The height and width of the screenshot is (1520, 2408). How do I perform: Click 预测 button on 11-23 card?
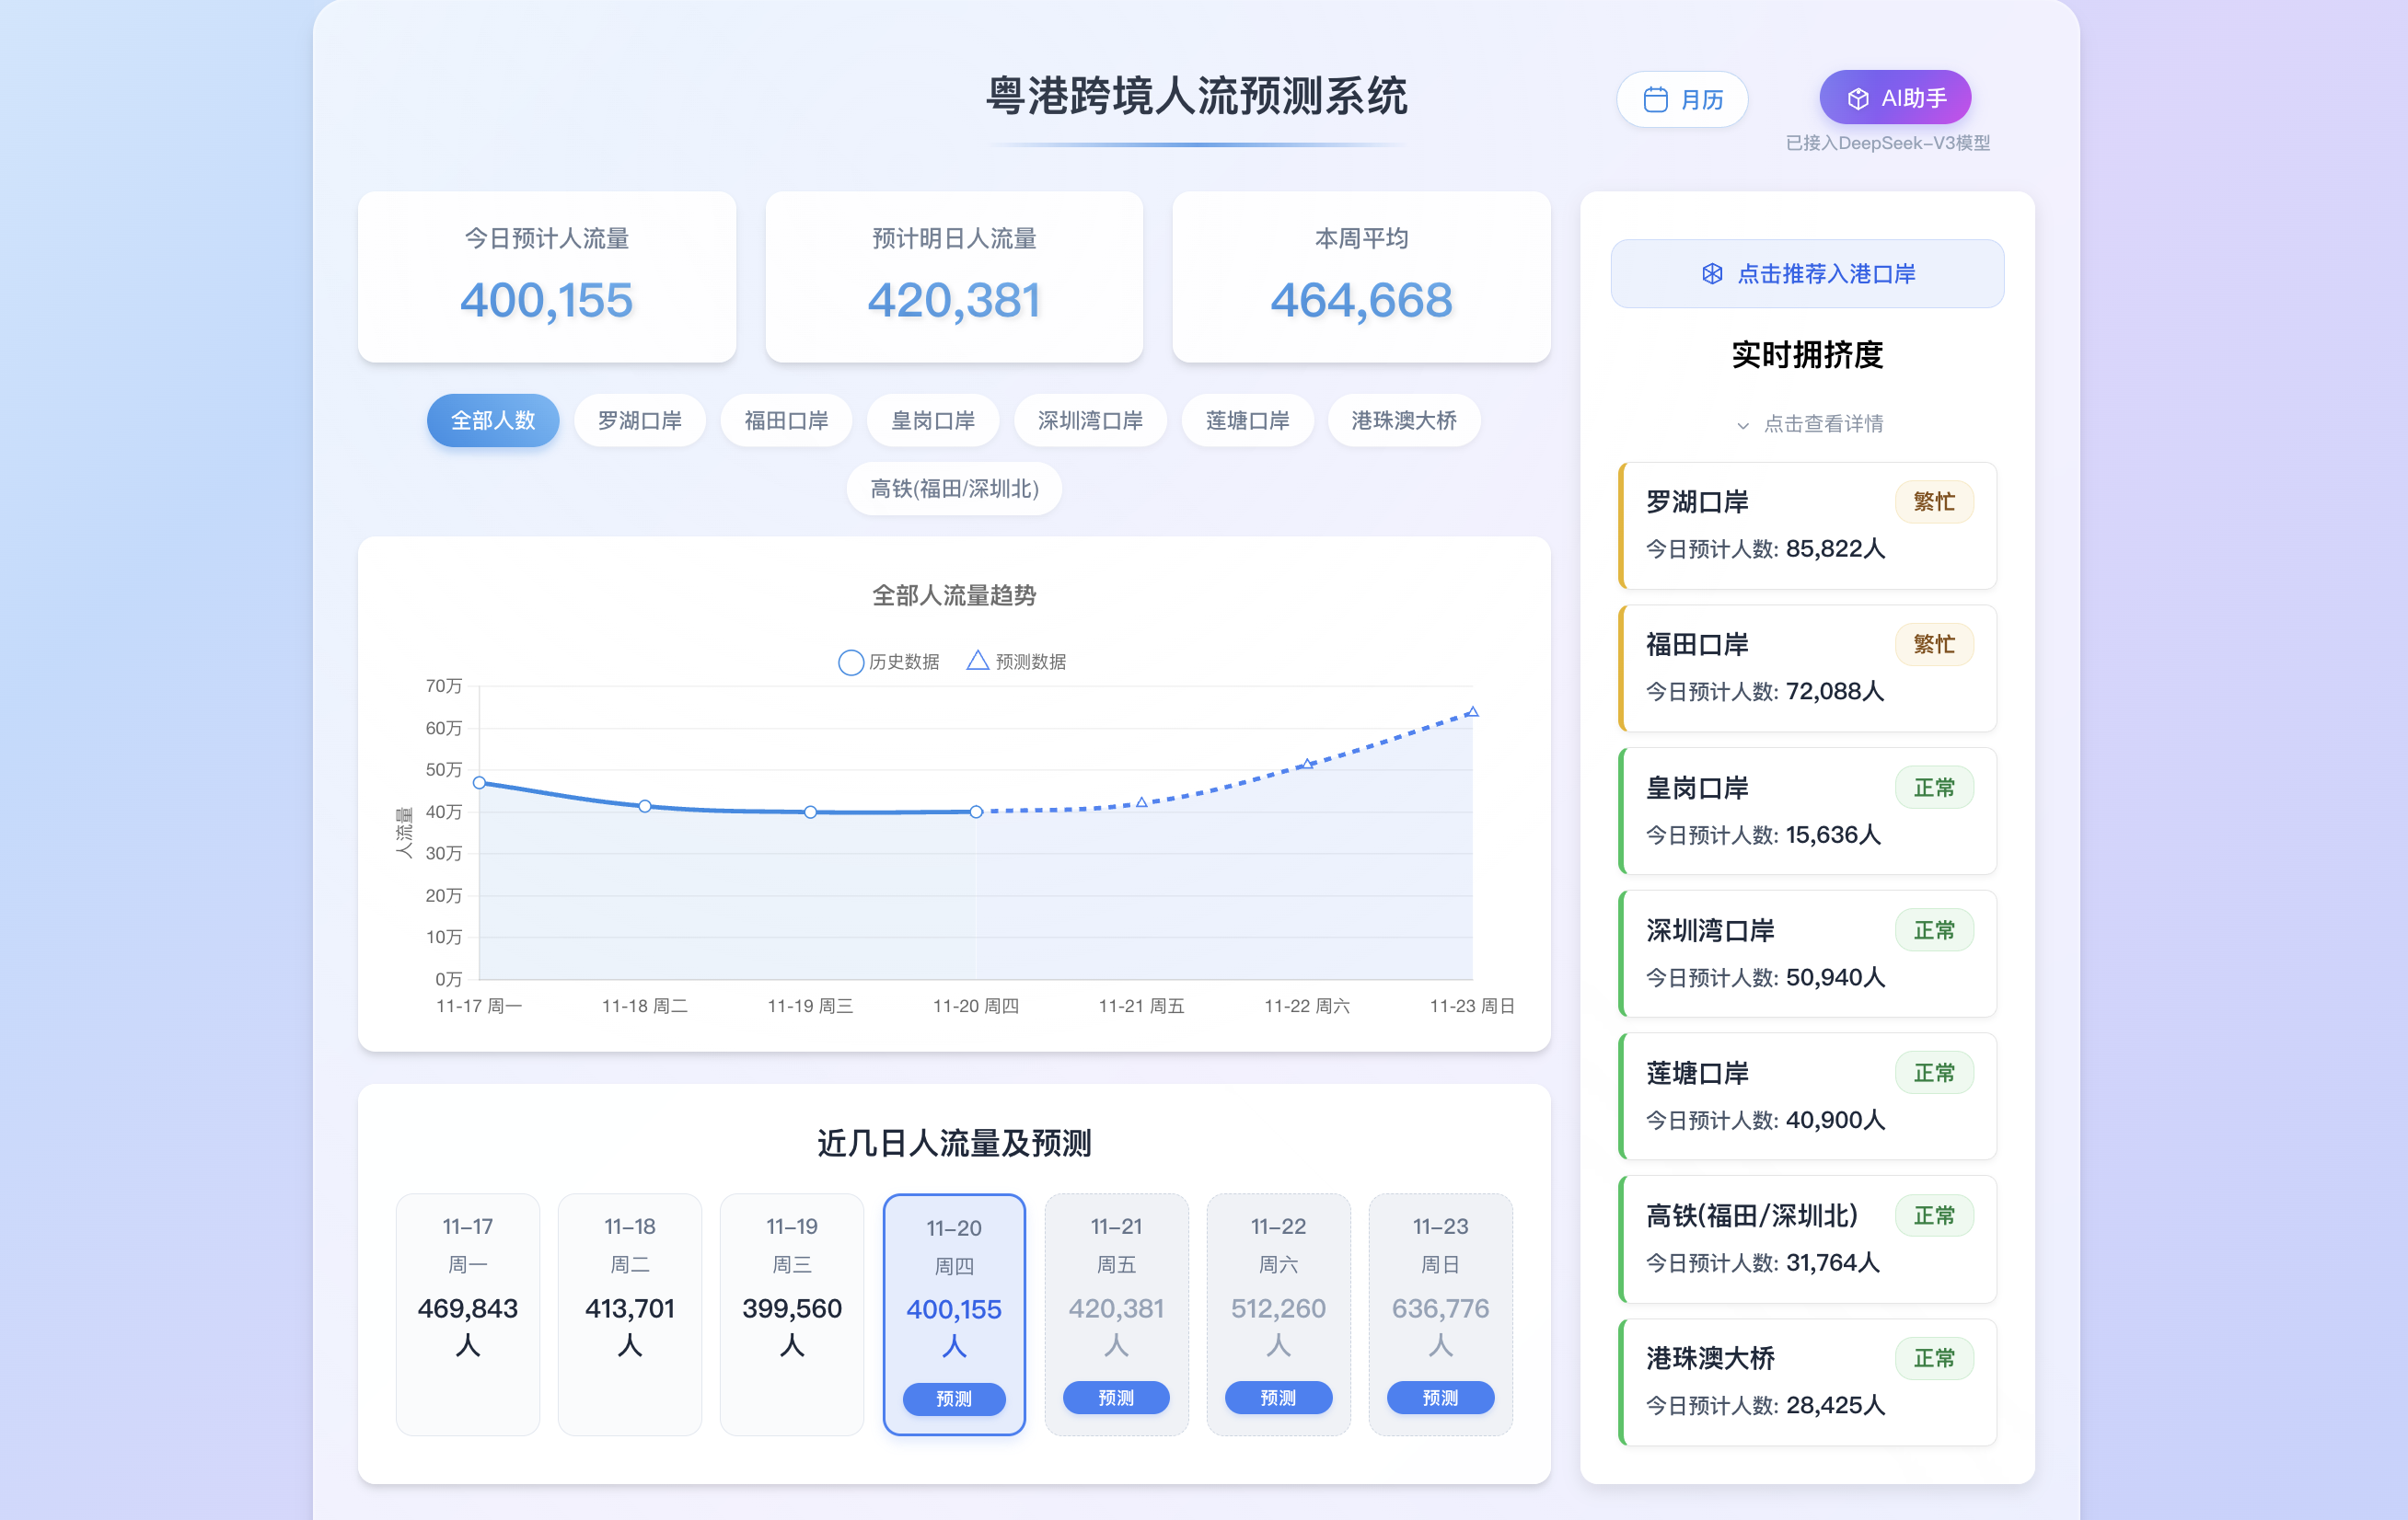point(1440,1397)
